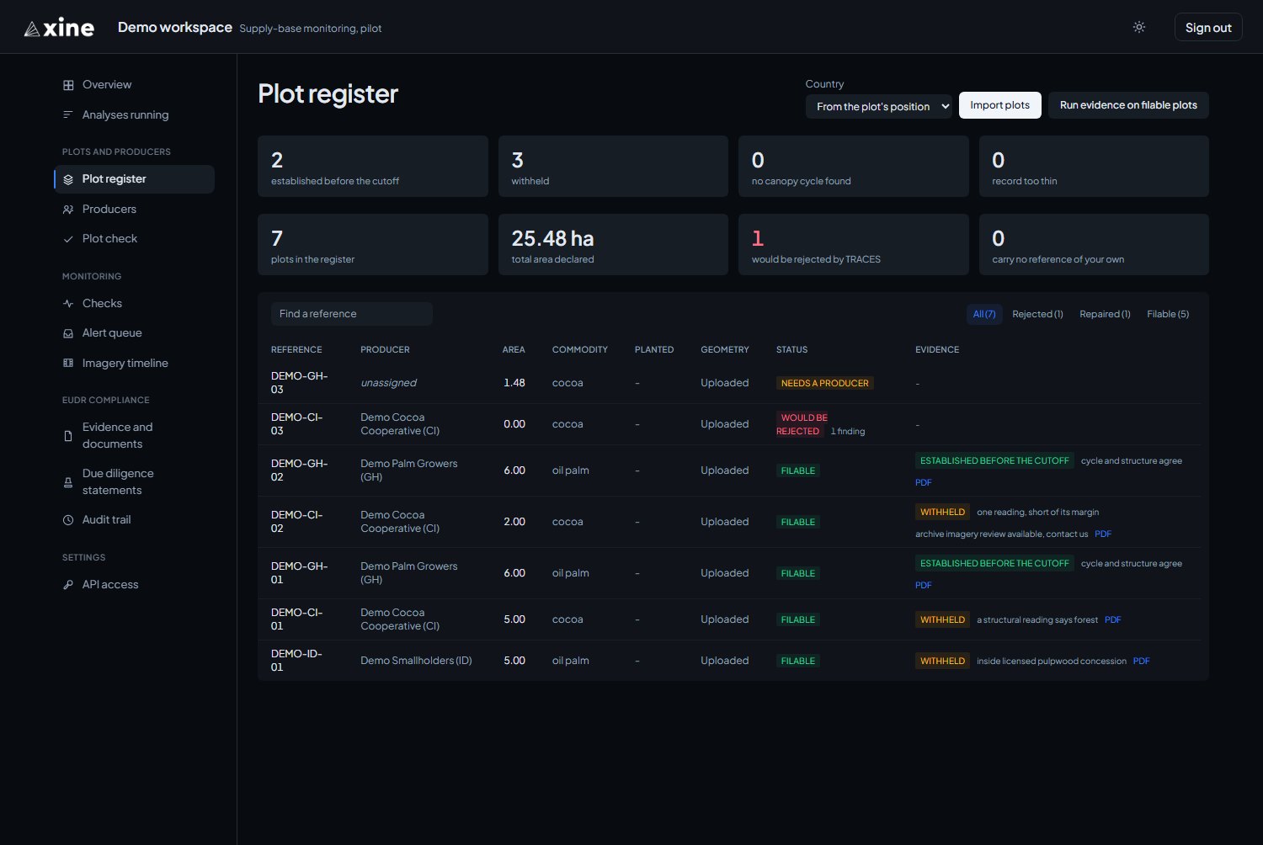Click the Producers people icon
The height and width of the screenshot is (845, 1263).
68,210
